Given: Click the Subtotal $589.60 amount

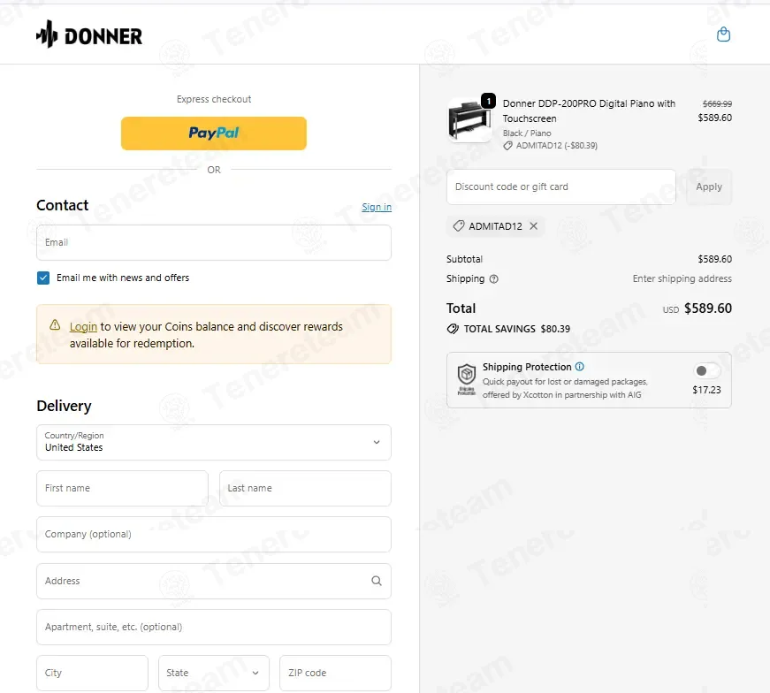Looking at the screenshot, I should coord(714,259).
